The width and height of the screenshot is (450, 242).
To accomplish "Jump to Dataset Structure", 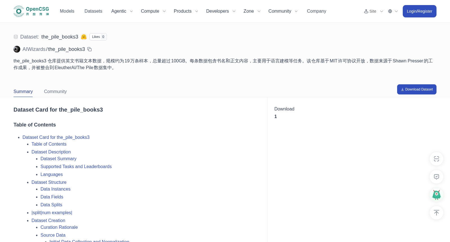I will pos(49,182).
